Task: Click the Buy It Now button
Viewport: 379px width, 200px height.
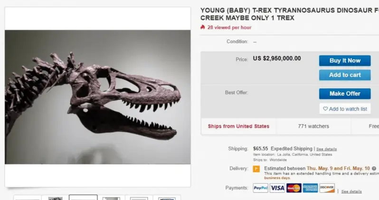Action: point(345,61)
